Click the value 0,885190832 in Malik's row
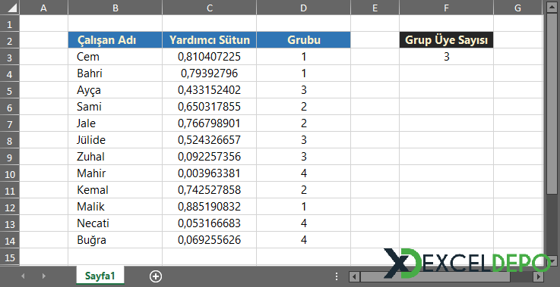The width and height of the screenshot is (560, 287). tap(209, 207)
